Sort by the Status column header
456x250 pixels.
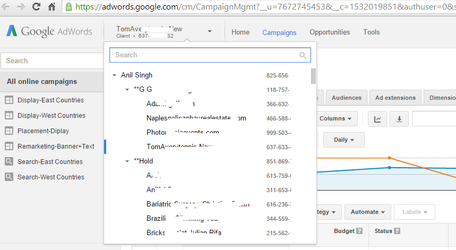coord(383,231)
